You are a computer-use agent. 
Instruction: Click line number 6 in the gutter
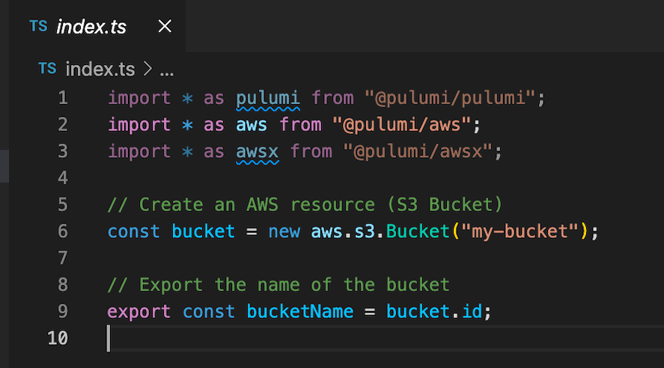pos(63,231)
